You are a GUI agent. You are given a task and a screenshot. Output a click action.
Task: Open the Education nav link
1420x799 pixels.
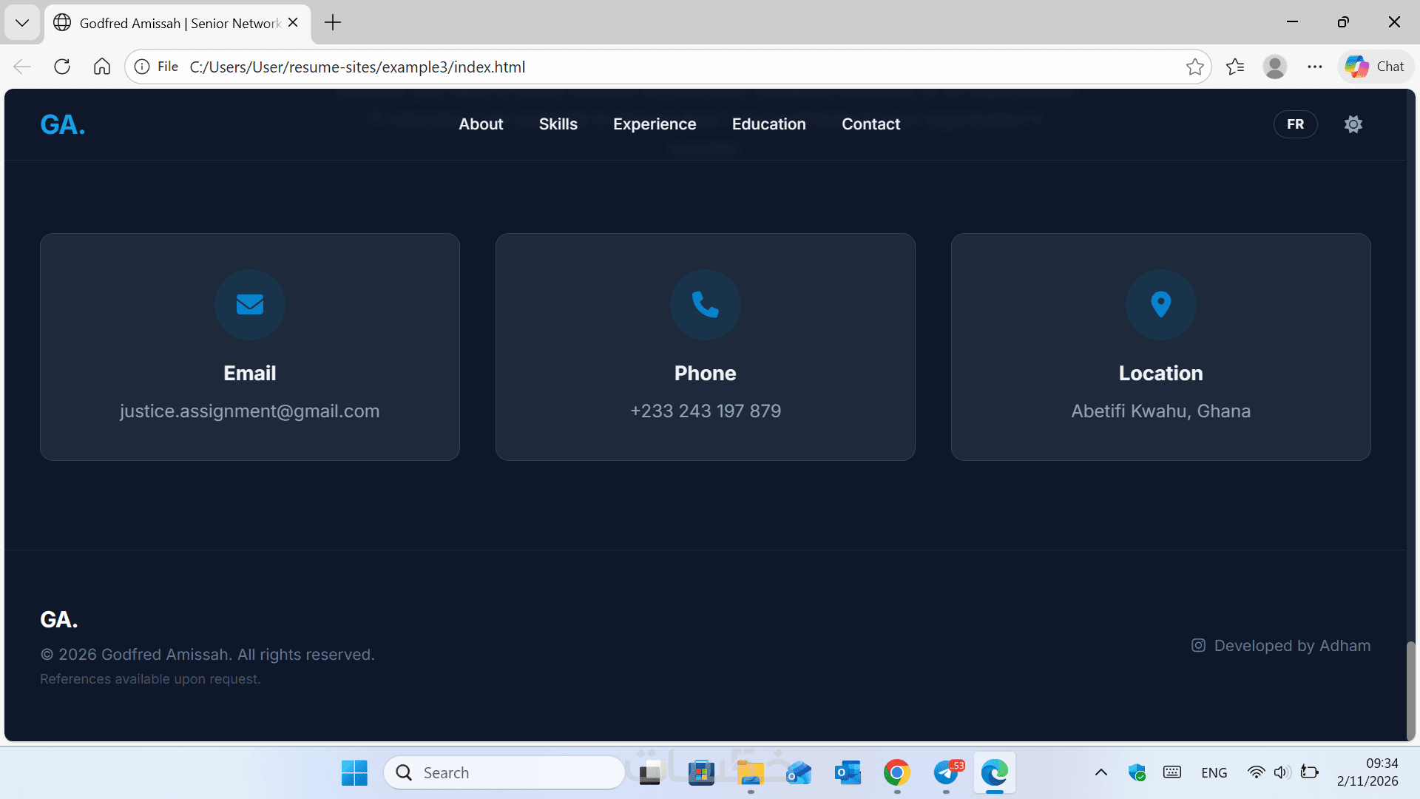point(768,124)
